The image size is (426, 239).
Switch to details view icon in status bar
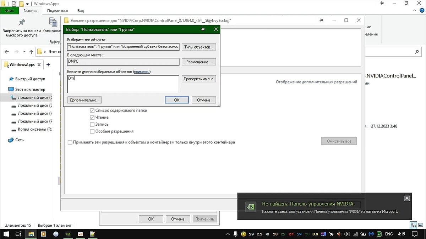413,225
